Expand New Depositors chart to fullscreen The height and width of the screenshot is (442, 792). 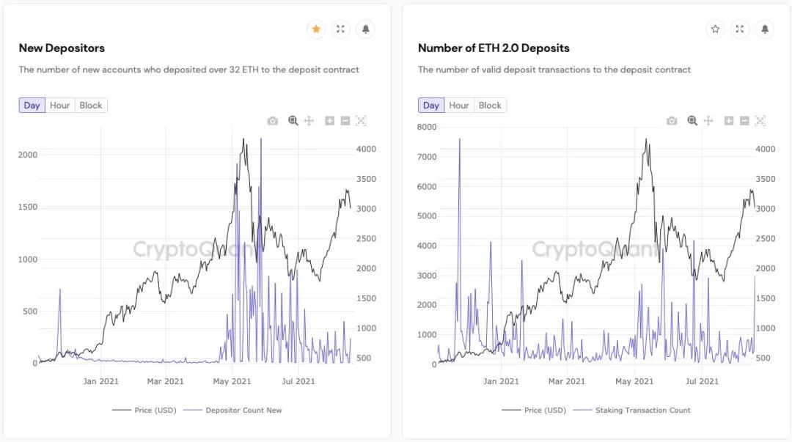pos(340,29)
